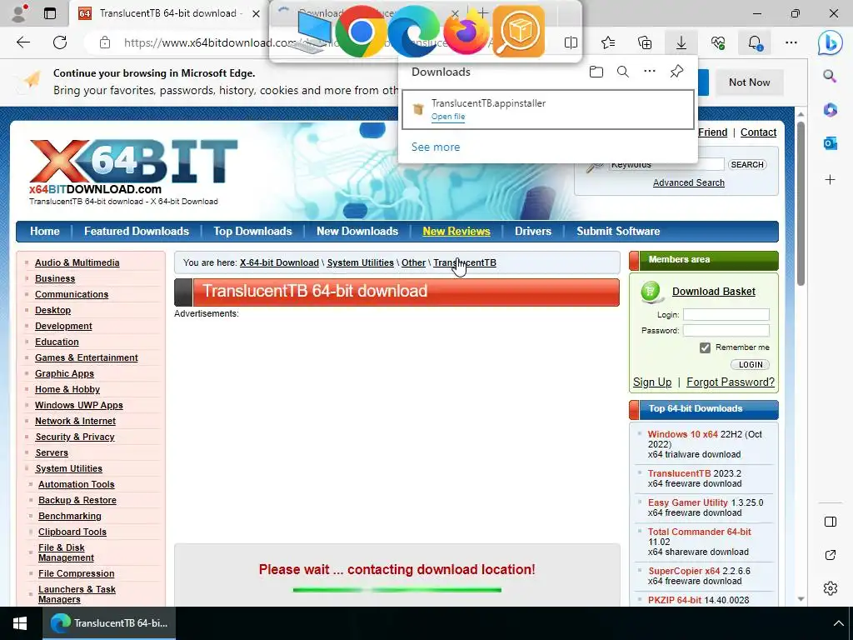This screenshot has width=853, height=640.
Task: Click the Contact link
Action: (x=758, y=132)
